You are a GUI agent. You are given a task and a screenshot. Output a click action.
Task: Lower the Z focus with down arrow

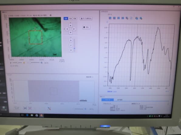pyautogui.click(x=71, y=50)
